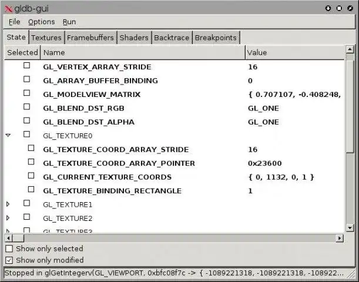
Task: Select the GL_TEXTURE_COORD_ARRAY_STRIDE row name
Action: (116, 149)
